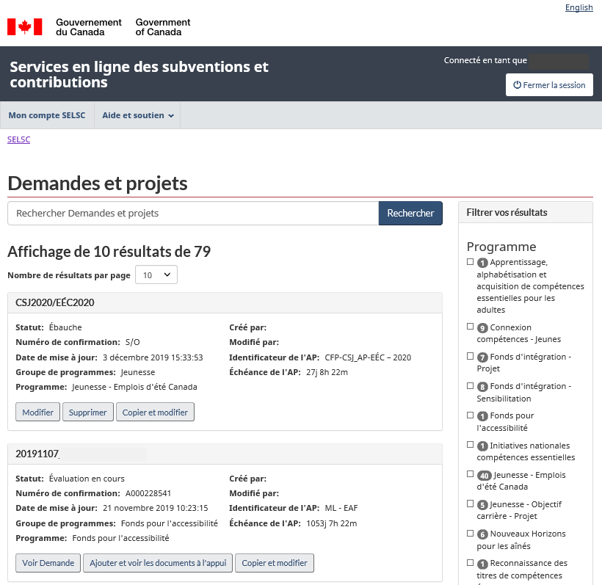
Task: Click the SELSC breadcrumb link
Action: (18, 139)
